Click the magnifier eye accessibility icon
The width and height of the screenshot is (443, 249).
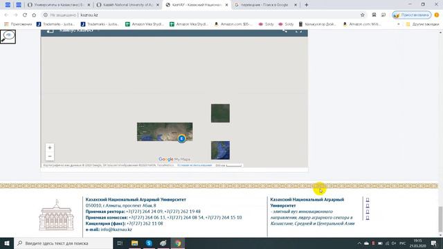(x=8, y=37)
